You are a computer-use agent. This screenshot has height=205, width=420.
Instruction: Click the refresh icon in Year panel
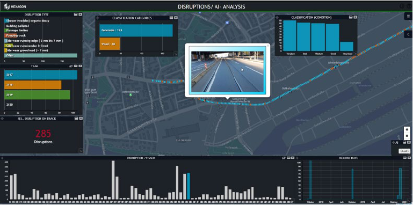click(71, 66)
